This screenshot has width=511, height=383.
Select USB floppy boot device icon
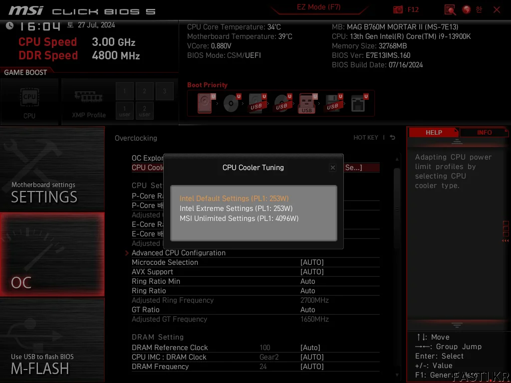pyautogui.click(x=333, y=103)
